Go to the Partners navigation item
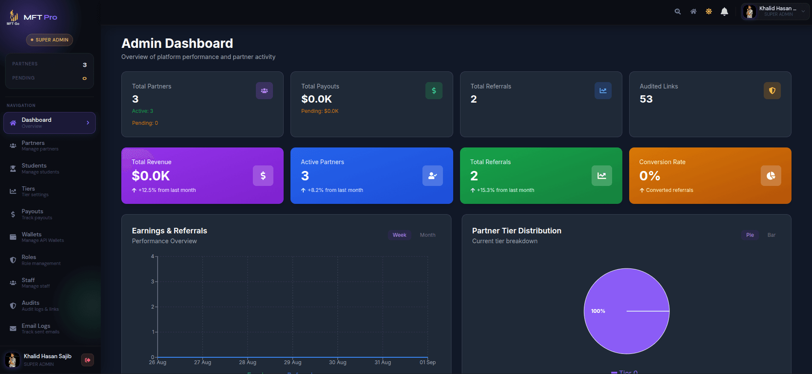 pyautogui.click(x=50, y=146)
